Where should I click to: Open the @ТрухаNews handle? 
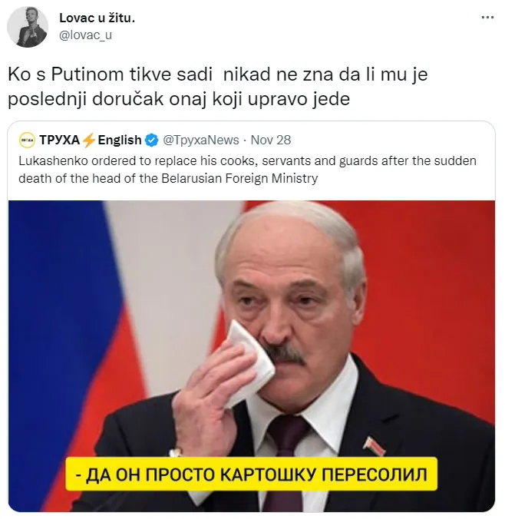point(201,140)
